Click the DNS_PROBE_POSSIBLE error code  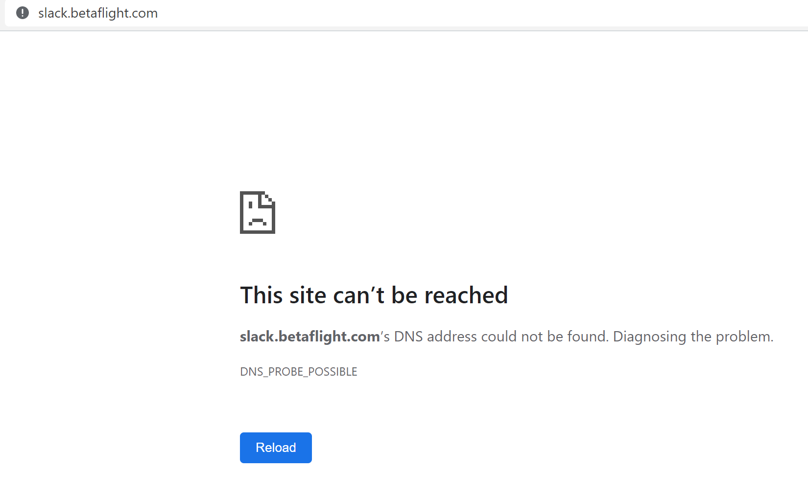tap(298, 371)
